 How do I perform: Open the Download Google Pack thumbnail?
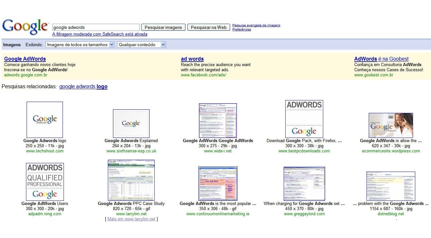tap(304, 119)
